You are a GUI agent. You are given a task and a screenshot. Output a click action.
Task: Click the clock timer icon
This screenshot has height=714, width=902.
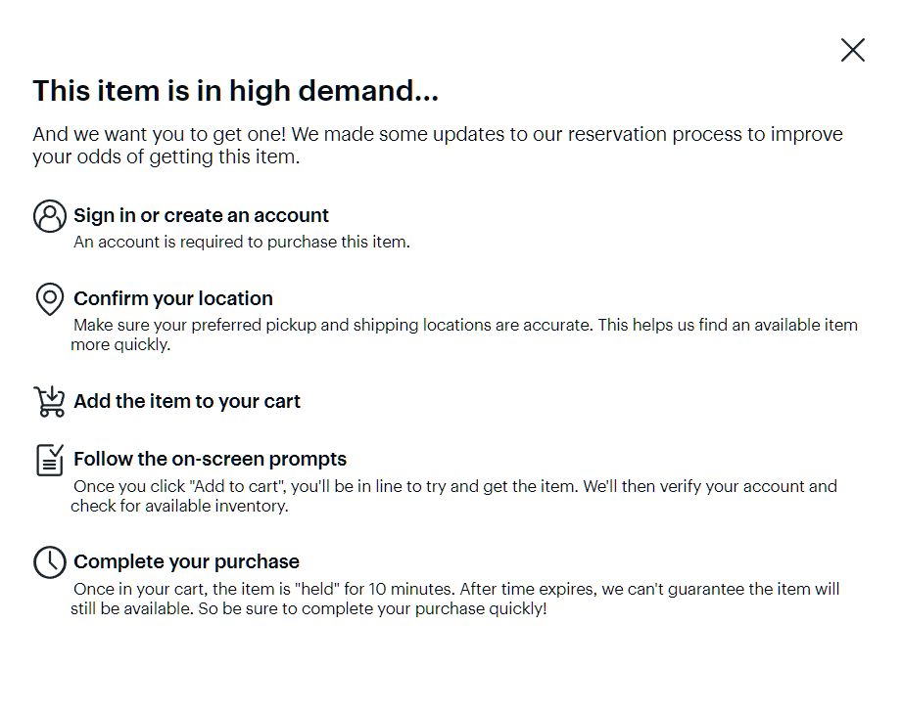(50, 562)
